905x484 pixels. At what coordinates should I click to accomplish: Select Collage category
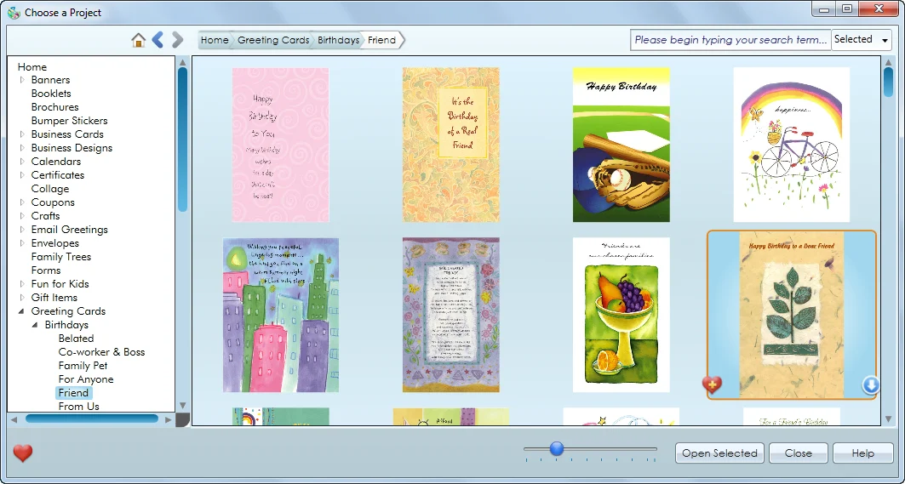click(x=50, y=189)
